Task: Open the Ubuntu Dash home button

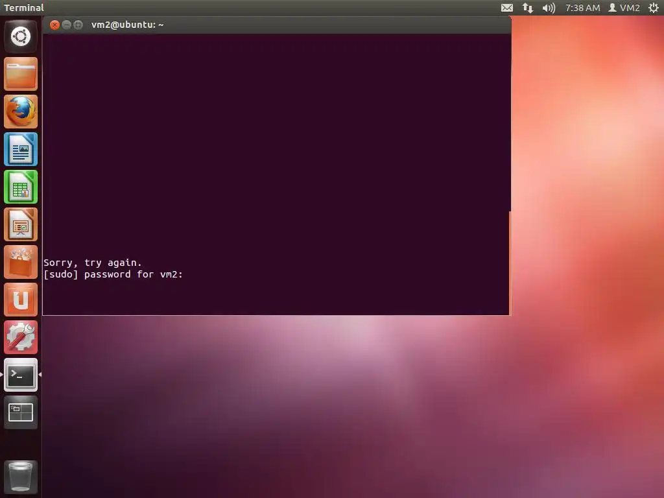Action: [21, 36]
